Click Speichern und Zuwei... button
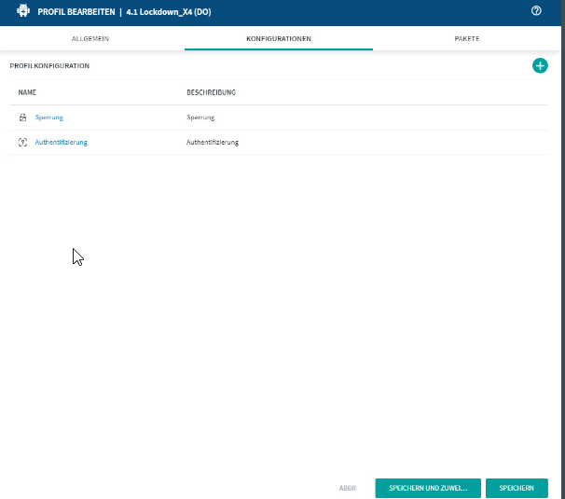This screenshot has height=499, width=565. [x=428, y=488]
